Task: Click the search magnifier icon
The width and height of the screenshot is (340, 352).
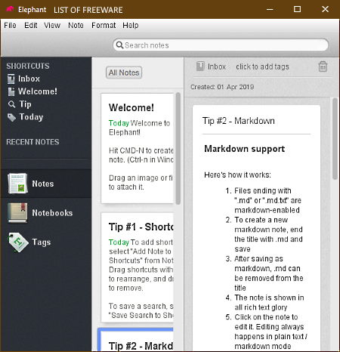Action: tap(119, 45)
